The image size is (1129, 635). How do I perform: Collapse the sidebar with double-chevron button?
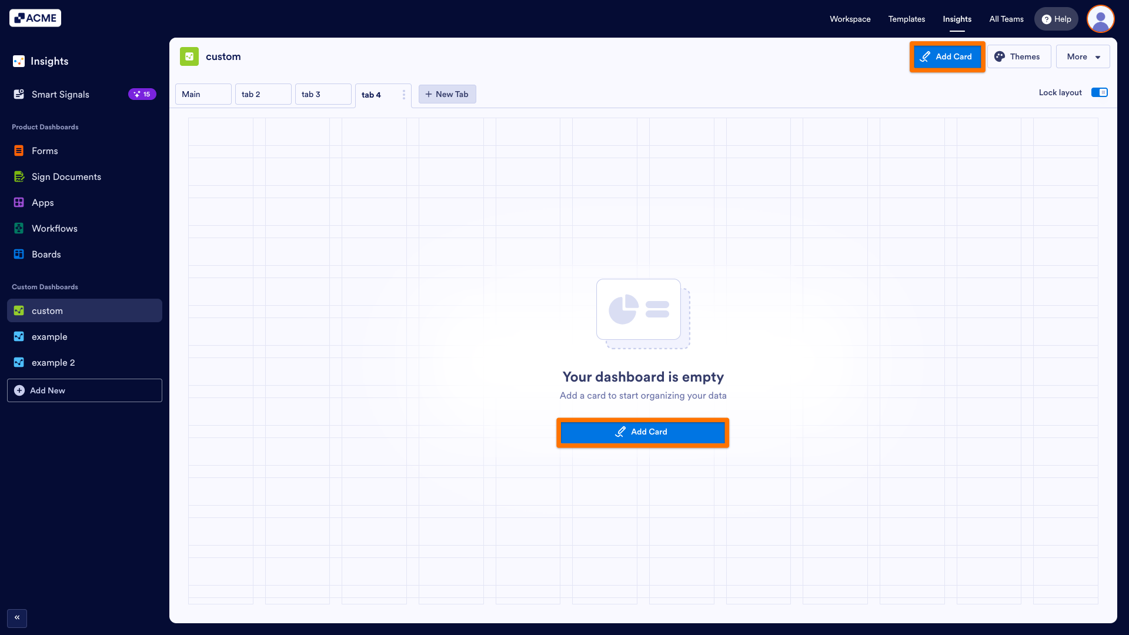17,617
